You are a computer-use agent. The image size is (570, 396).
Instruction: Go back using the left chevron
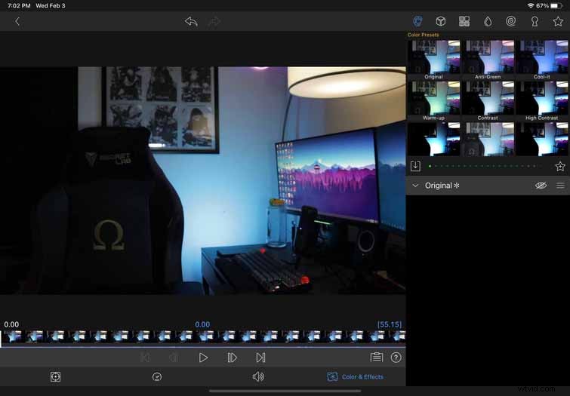(x=17, y=21)
